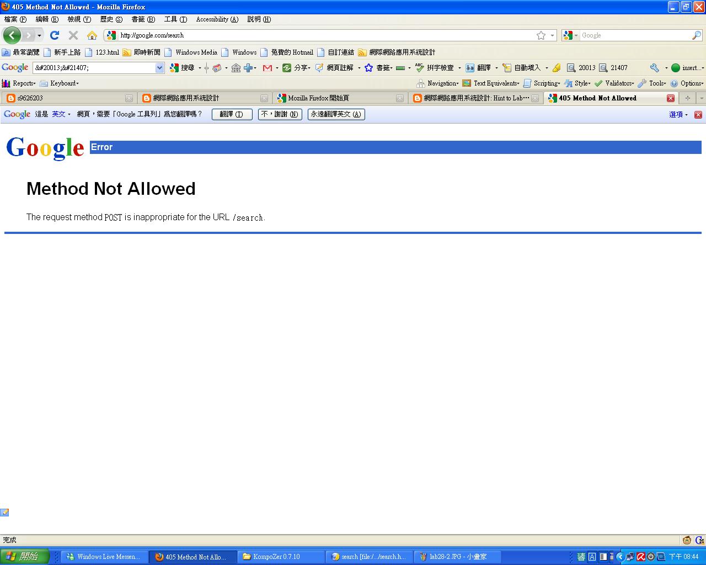Open the 檔案 (F) menu
This screenshot has height=565, width=706.
click(x=15, y=19)
